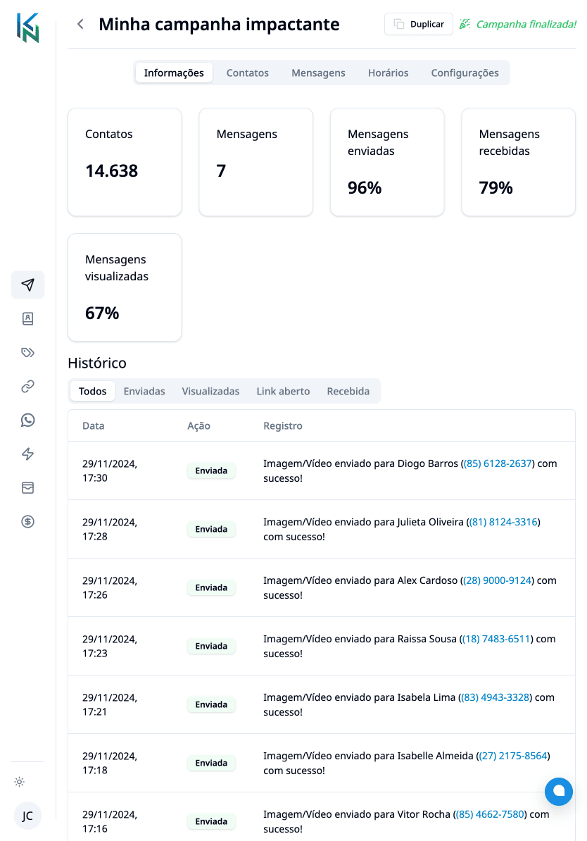Filter history by Visualizadas
This screenshot has height=841, width=587.
coord(210,391)
